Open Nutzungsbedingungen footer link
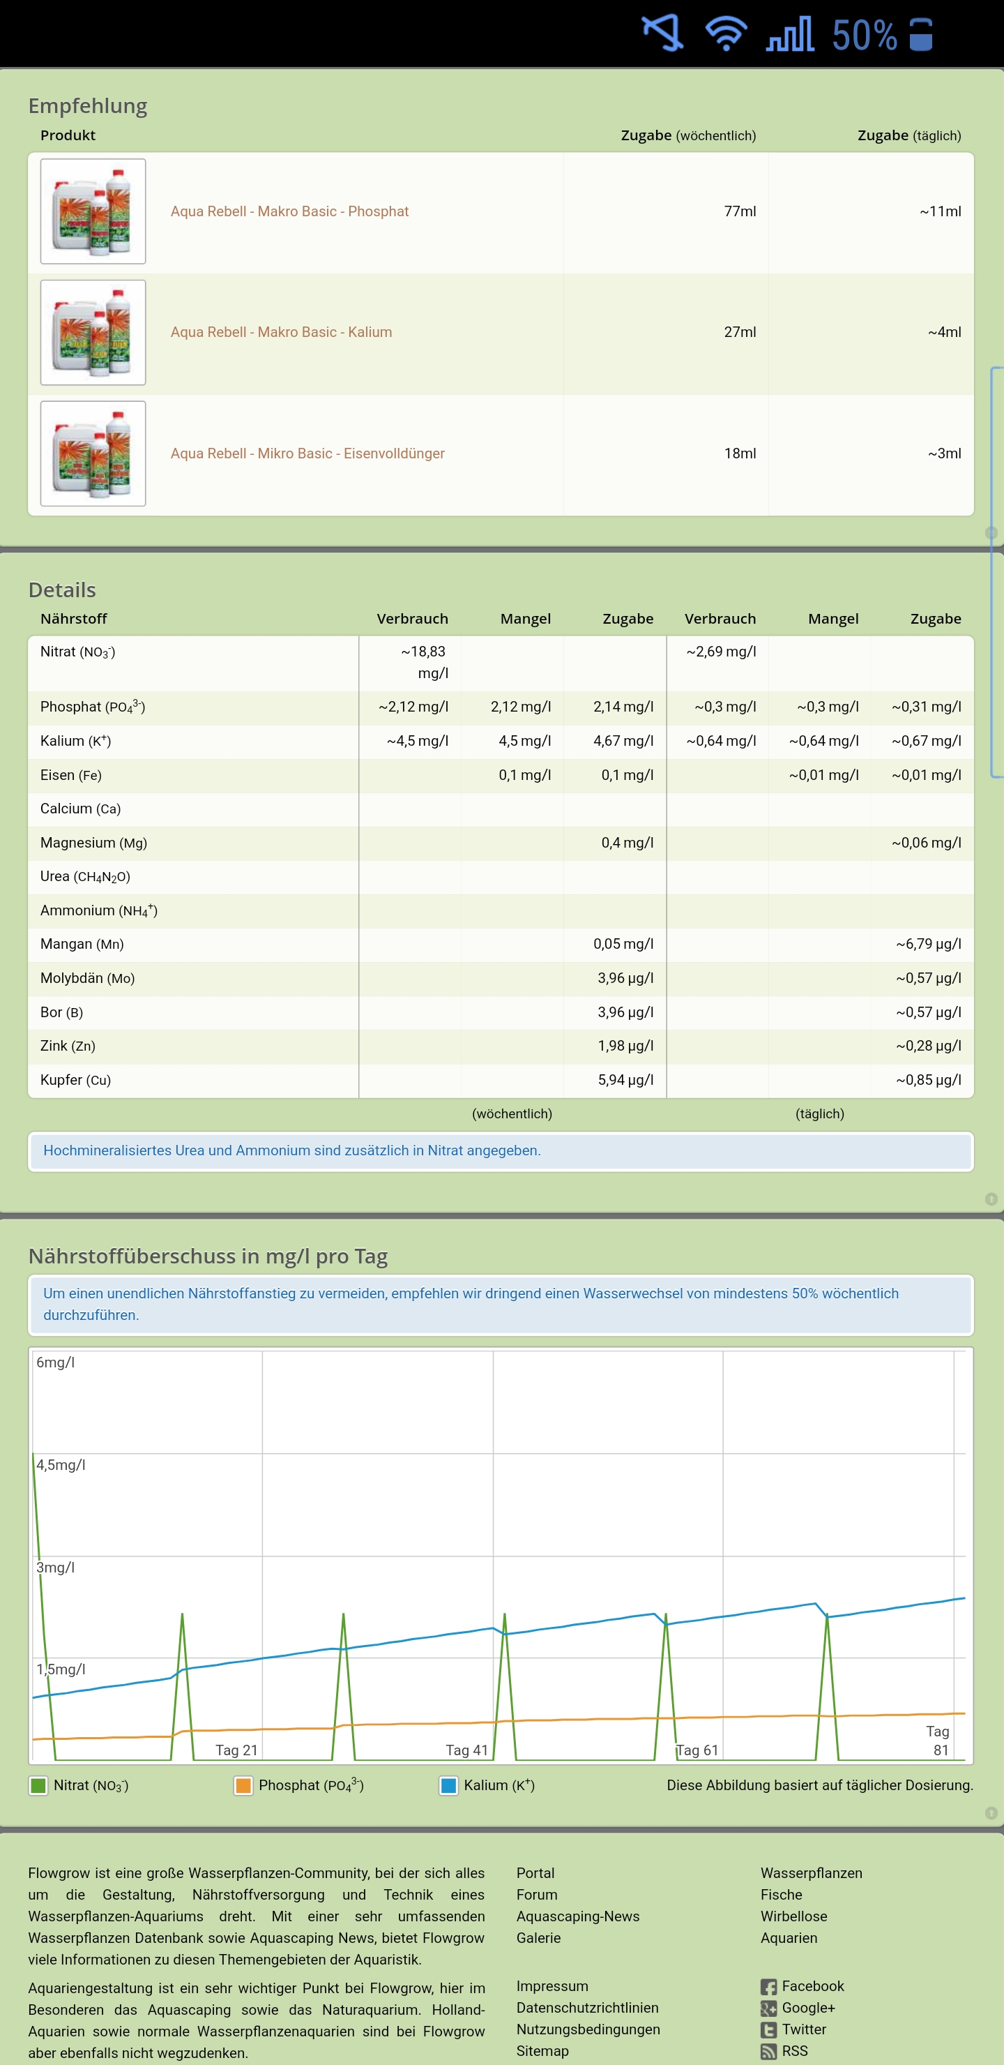Viewport: 1004px width, 2065px height. pos(588,2029)
